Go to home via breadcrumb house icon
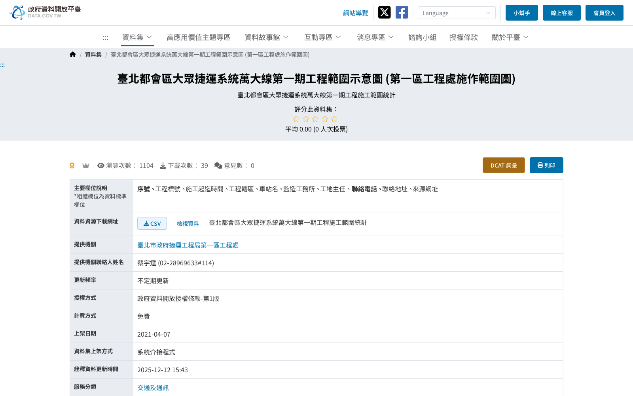The width and height of the screenshot is (633, 396). 73,55
